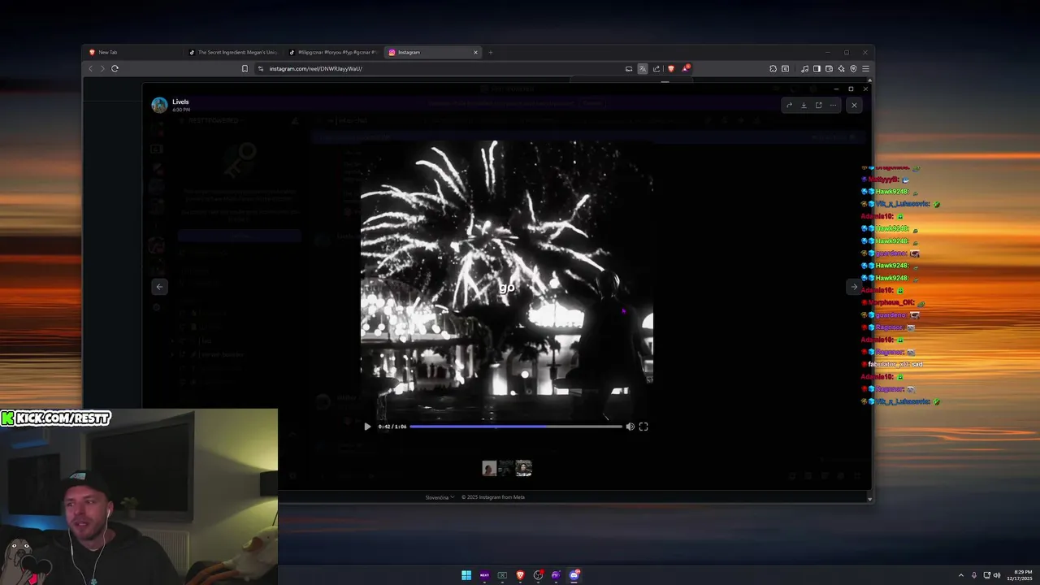Open Discord from taskbar

tap(574, 575)
